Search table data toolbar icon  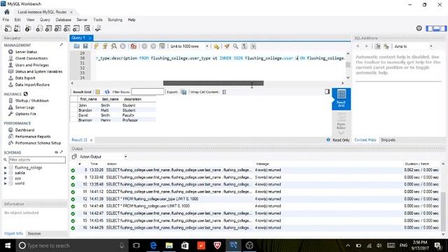point(87,28)
